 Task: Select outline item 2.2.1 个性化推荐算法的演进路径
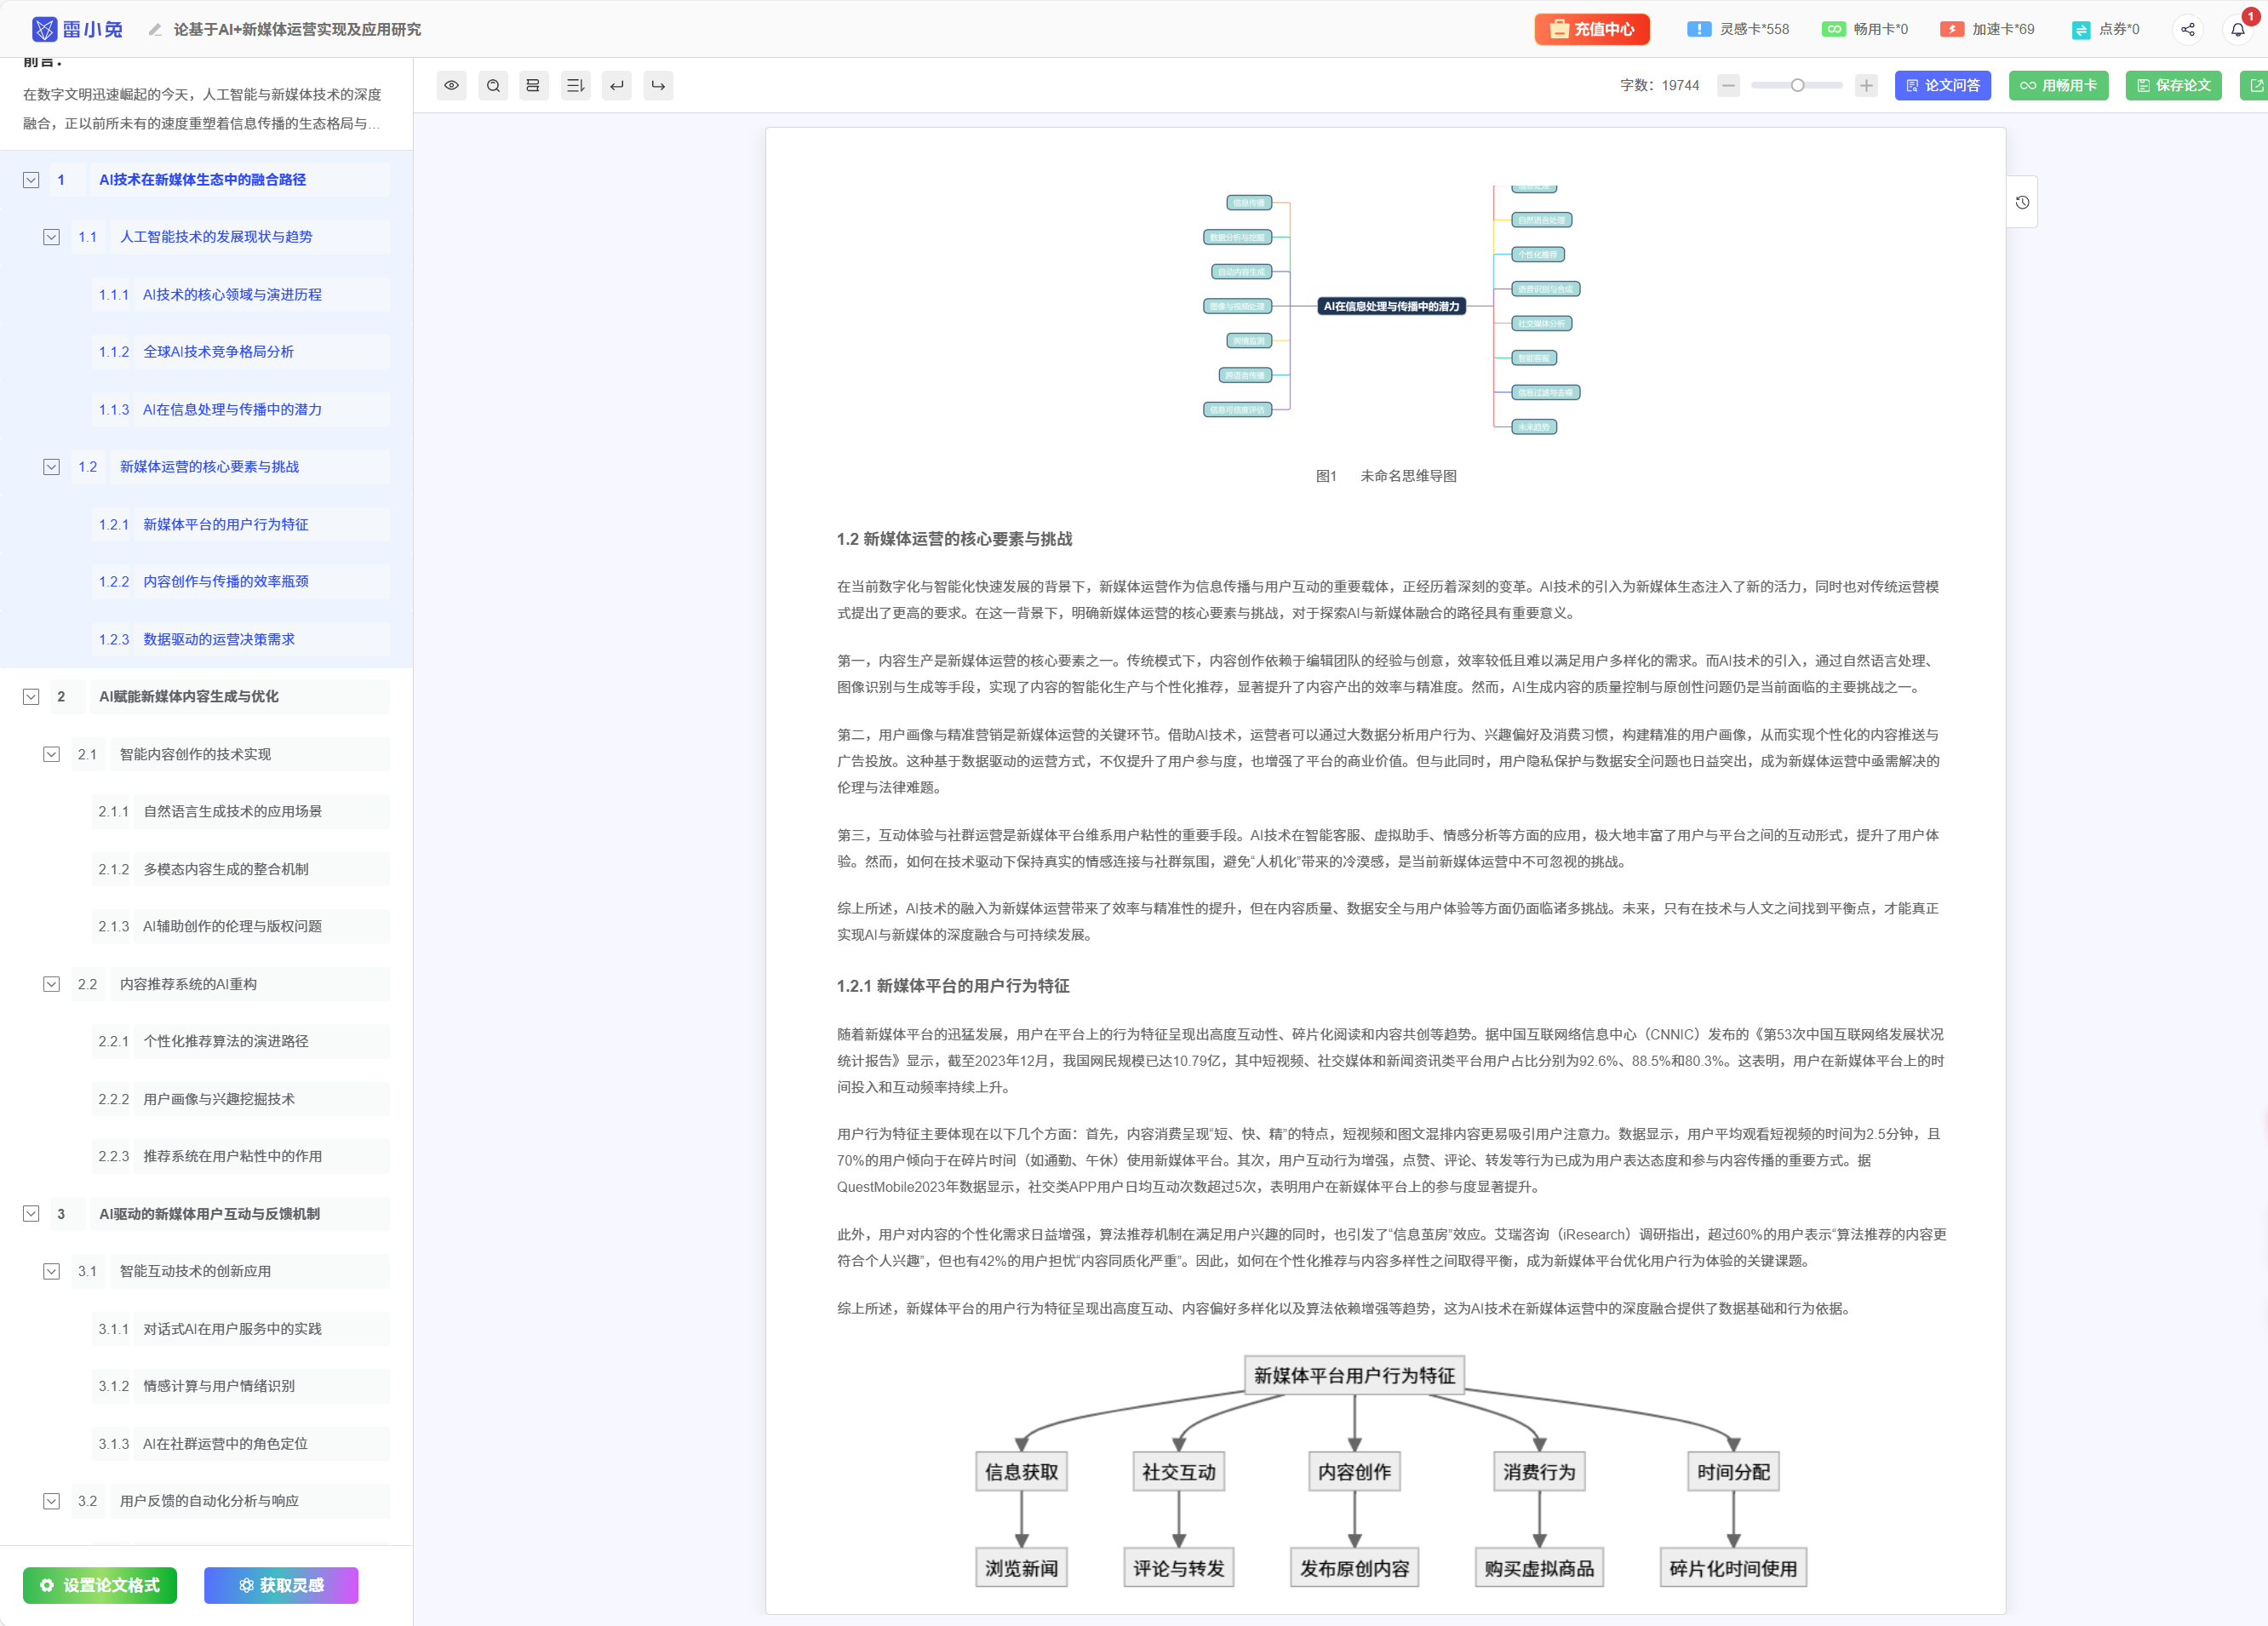[226, 1042]
